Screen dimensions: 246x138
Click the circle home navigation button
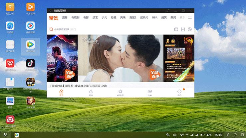(235, 135)
